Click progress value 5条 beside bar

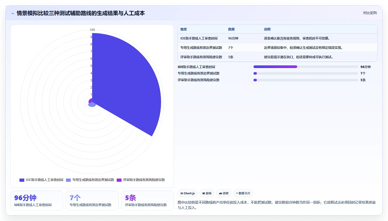pos(363,80)
